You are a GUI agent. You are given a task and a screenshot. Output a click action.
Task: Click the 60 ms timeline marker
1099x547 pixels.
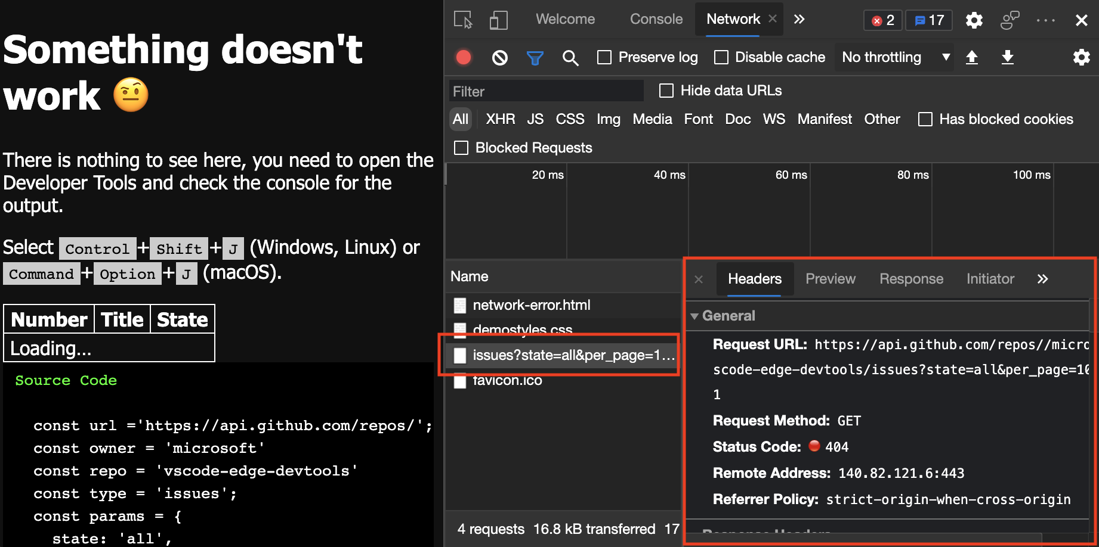791,175
